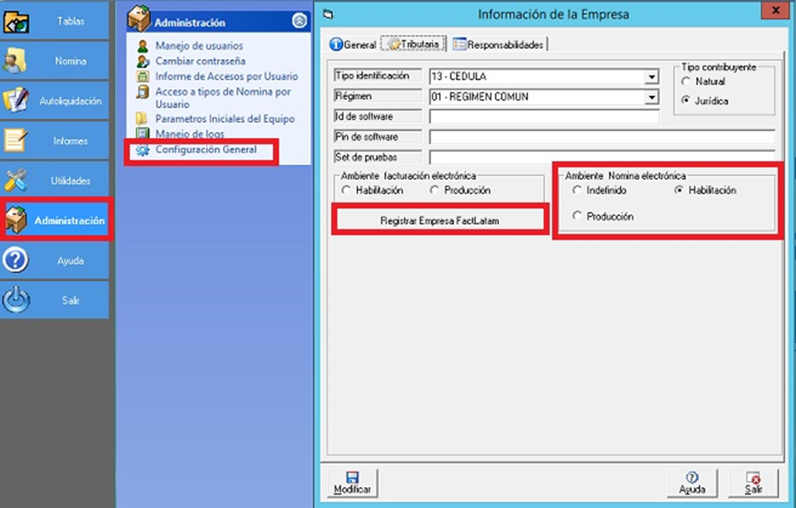Collapse the Administración panel header chevron
This screenshot has width=796, height=508.
click(299, 22)
